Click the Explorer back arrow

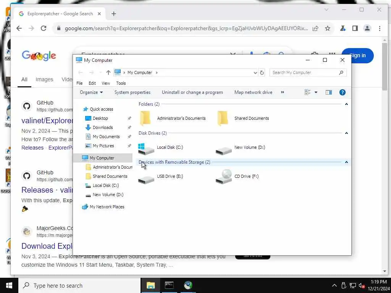coord(80,72)
